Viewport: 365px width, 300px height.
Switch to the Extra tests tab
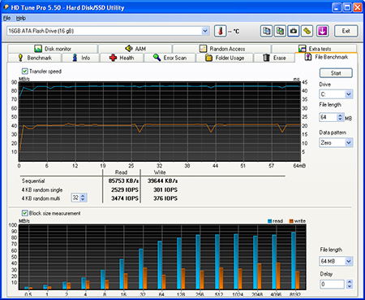click(x=315, y=49)
